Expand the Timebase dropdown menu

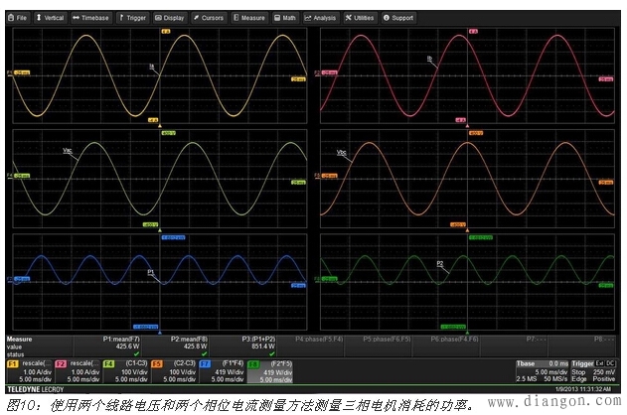tap(90, 18)
